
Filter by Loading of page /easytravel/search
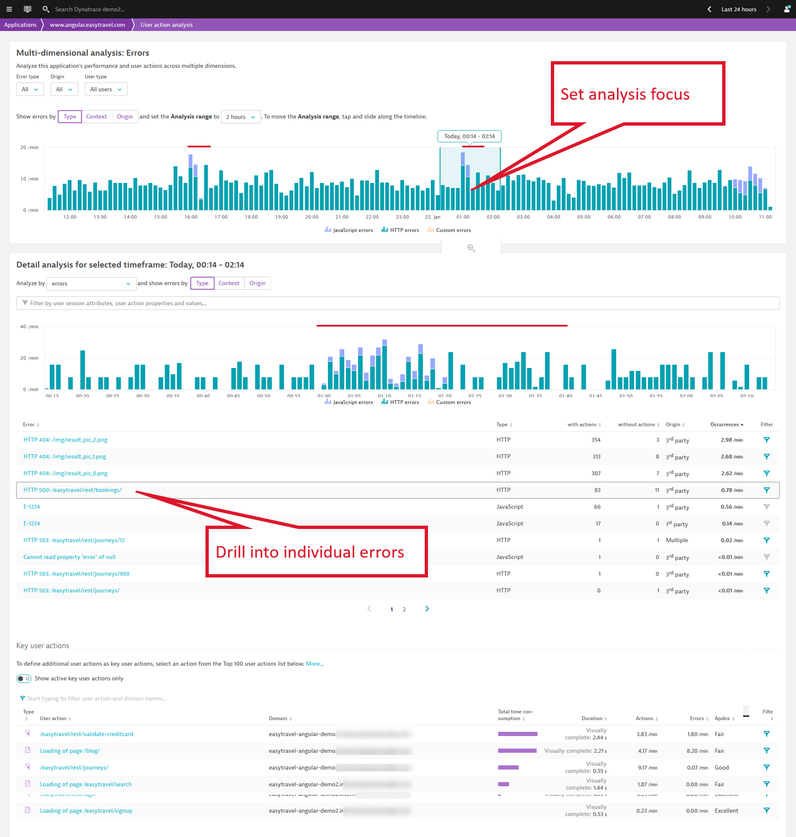click(766, 784)
